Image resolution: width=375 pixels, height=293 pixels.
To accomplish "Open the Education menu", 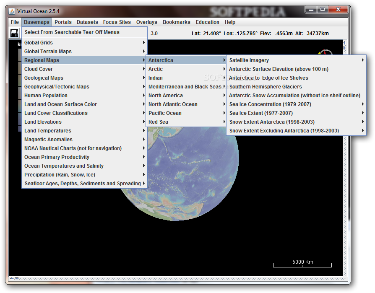I will [x=207, y=22].
